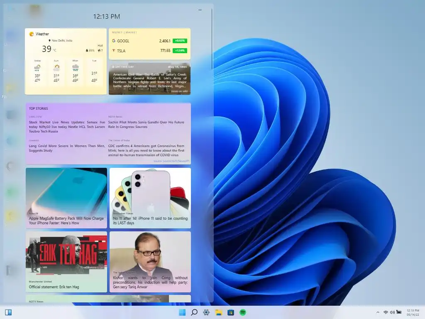This screenshot has width=425, height=319.
Task: Click the TSLA price 771.65
Action: coord(165,51)
